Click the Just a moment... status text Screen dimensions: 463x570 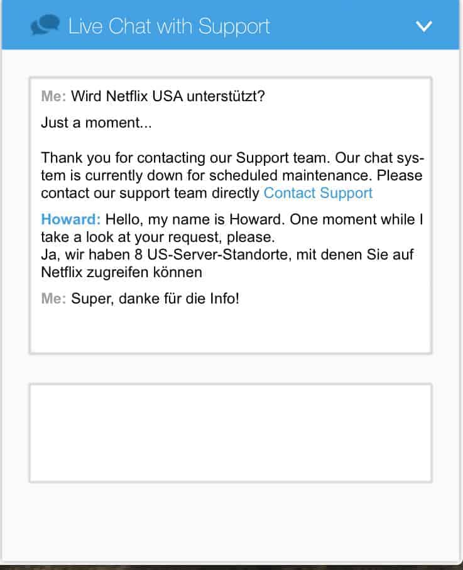96,123
